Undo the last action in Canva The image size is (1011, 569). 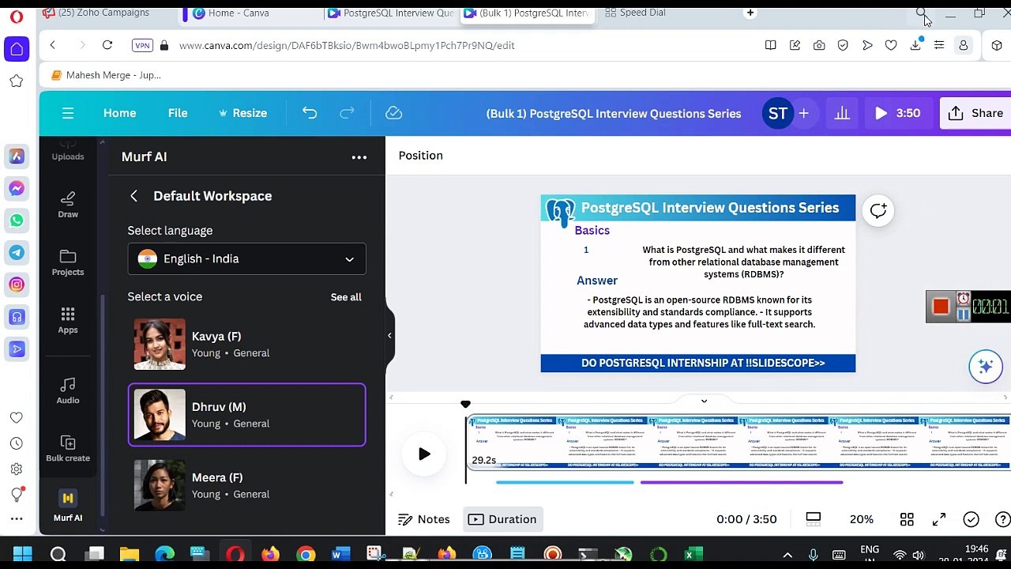pos(310,113)
